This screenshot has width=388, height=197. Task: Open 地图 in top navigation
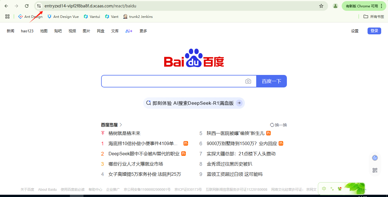[x=44, y=31]
